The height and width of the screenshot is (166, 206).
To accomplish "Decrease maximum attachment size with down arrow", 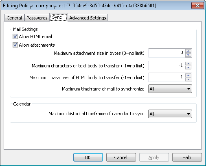I will coord(188,55).
